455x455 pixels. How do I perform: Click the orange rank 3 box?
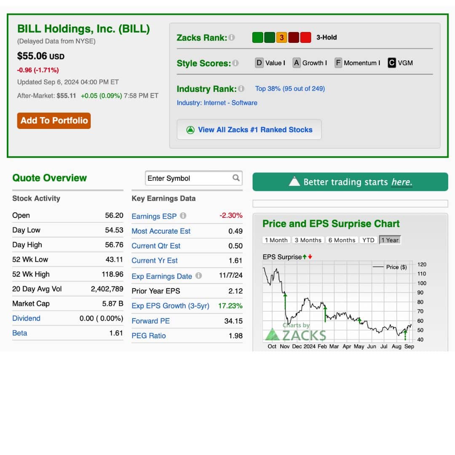[x=281, y=37]
